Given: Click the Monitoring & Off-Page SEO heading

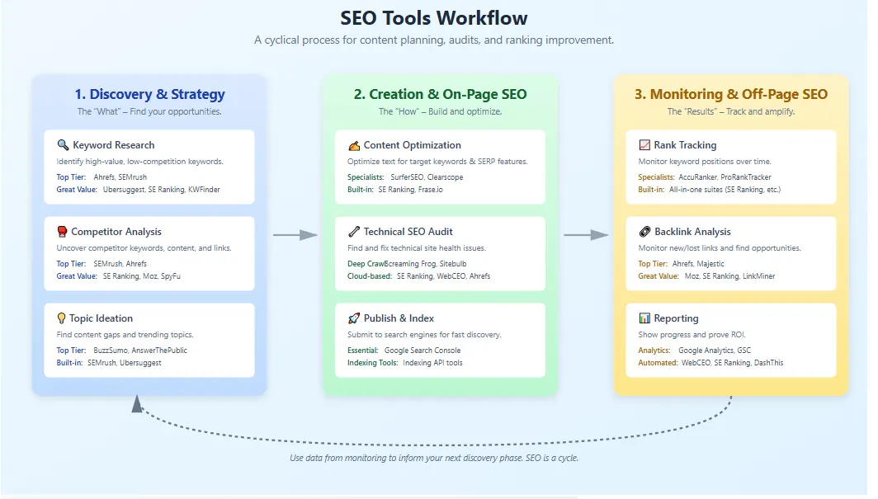Looking at the screenshot, I should [x=731, y=94].
